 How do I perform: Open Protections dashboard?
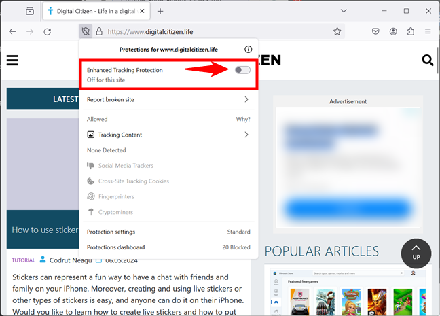pyautogui.click(x=168, y=247)
